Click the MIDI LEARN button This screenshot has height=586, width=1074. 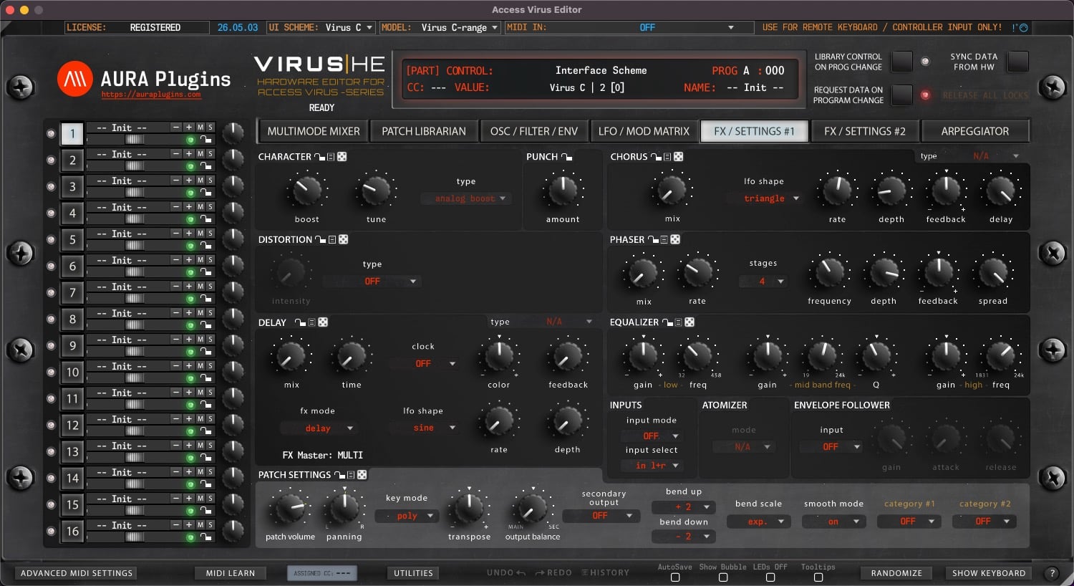coord(231,573)
